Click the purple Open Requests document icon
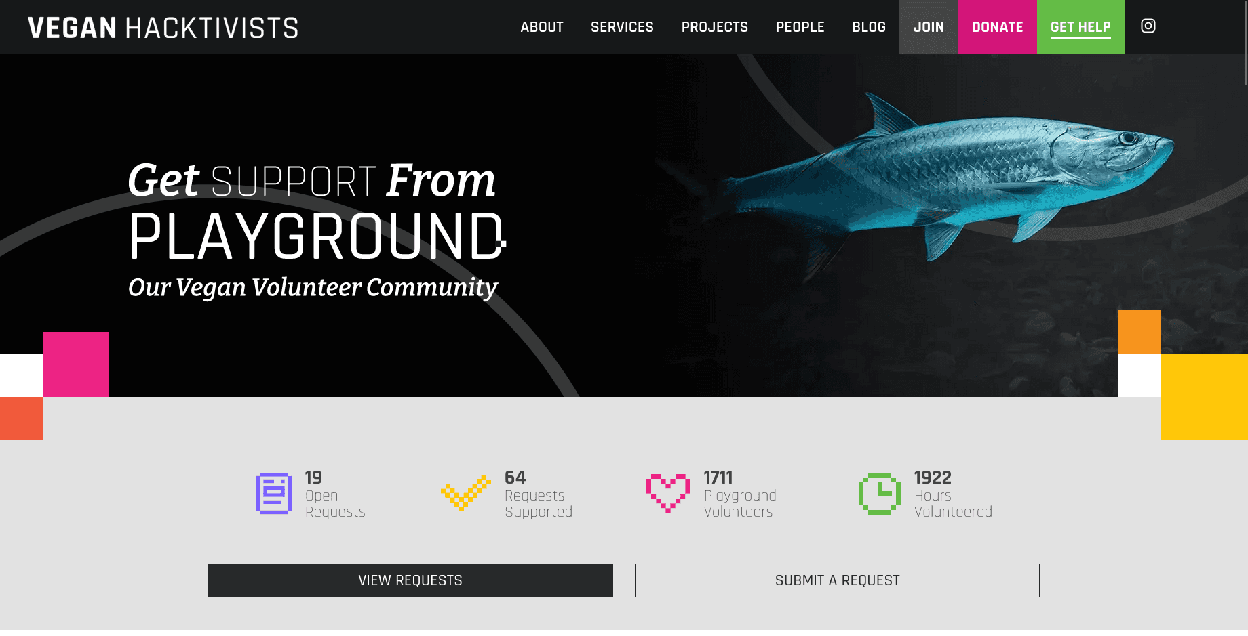The width and height of the screenshot is (1248, 636). click(x=274, y=493)
